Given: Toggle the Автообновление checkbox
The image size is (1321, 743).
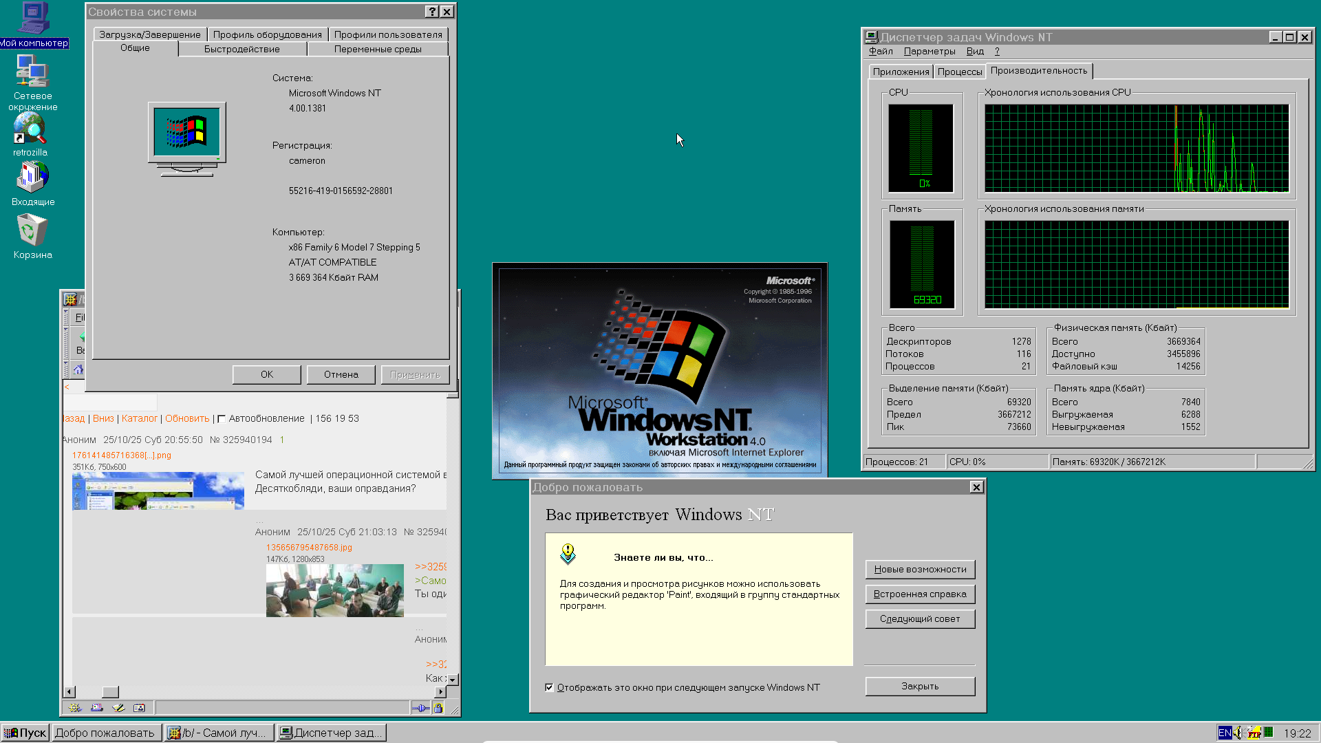Looking at the screenshot, I should [222, 419].
